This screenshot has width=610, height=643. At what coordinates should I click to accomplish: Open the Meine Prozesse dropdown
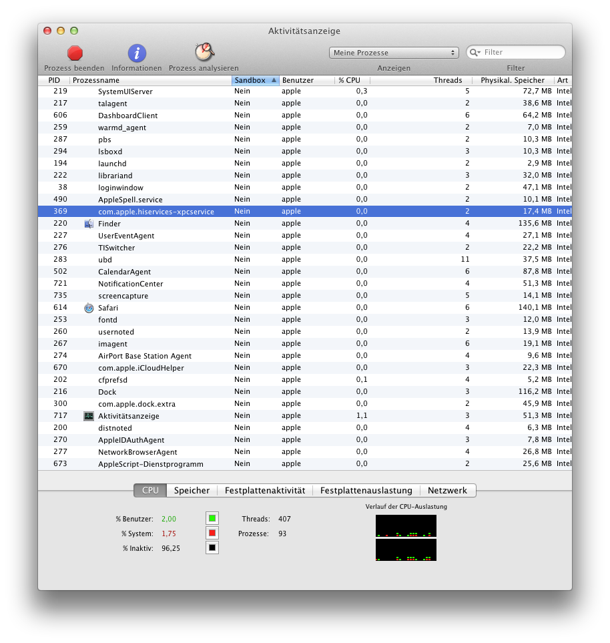point(394,53)
